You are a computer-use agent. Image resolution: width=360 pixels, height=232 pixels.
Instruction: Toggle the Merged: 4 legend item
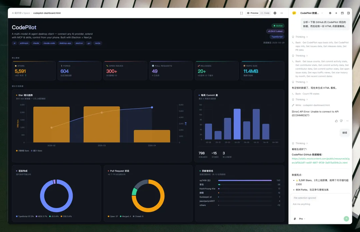tap(125, 216)
